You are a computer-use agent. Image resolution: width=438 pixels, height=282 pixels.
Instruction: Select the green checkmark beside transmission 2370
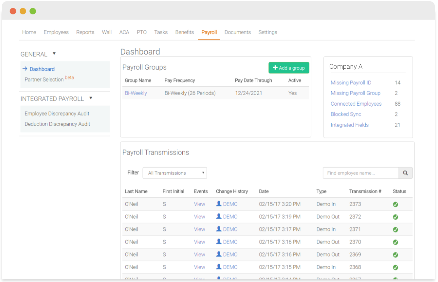coord(395,242)
